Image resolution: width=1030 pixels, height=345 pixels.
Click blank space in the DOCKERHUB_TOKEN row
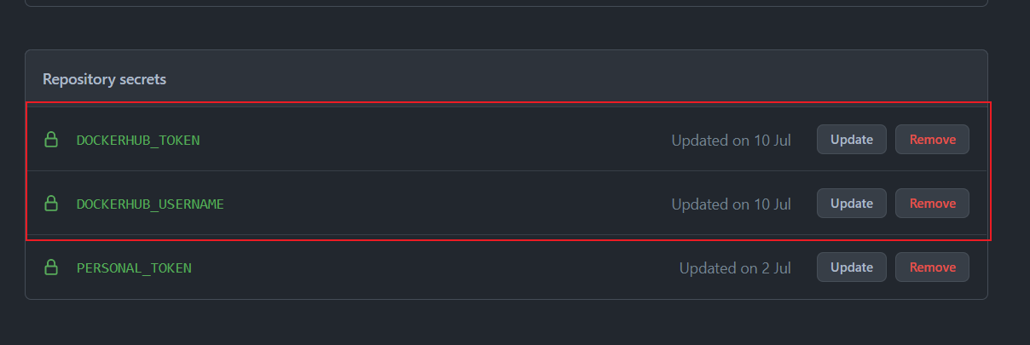(x=426, y=140)
